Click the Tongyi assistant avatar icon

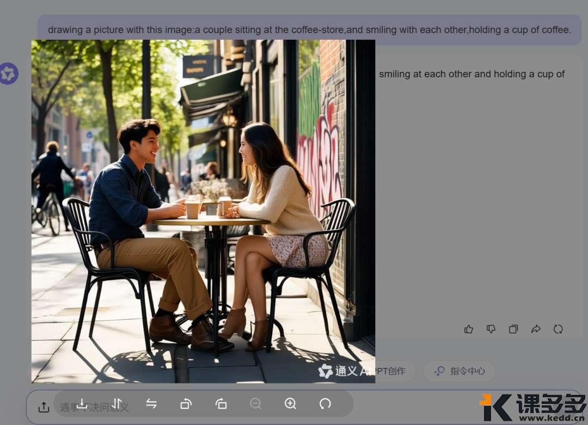(x=9, y=73)
